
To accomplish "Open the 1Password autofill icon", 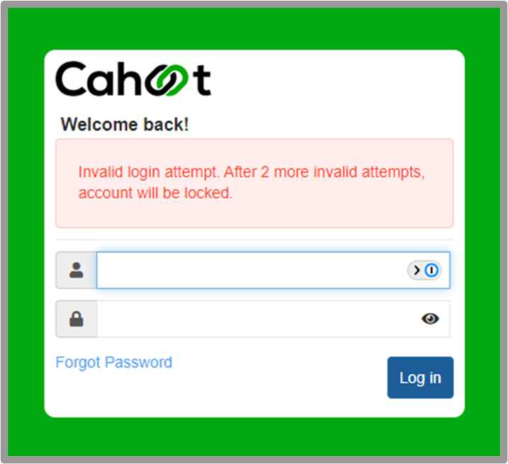I will pyautogui.click(x=431, y=270).
